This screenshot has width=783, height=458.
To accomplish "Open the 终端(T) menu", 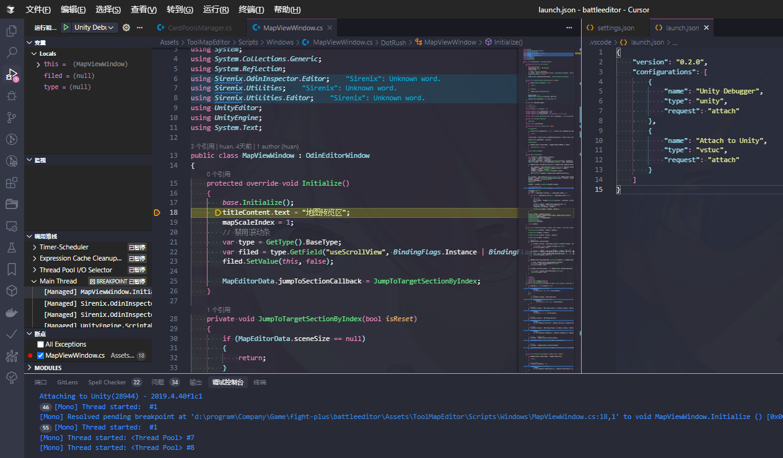I will point(251,9).
